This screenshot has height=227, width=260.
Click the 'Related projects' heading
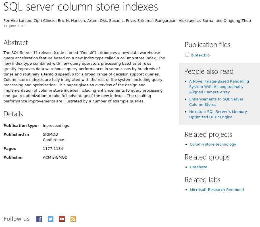[x=209, y=134]
